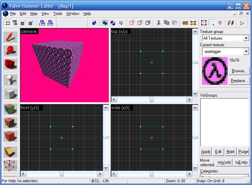Open the Help menu

[87, 14]
